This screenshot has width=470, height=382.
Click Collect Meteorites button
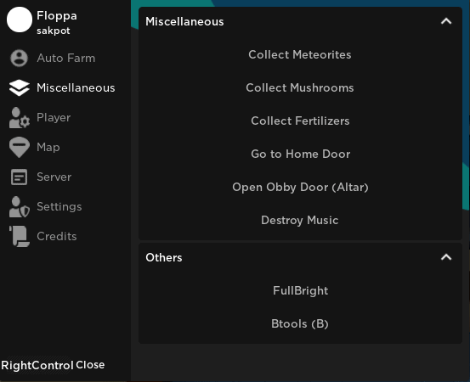[300, 55]
